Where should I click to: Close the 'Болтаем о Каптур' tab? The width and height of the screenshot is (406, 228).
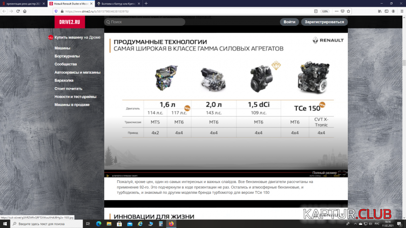coord(139,4)
